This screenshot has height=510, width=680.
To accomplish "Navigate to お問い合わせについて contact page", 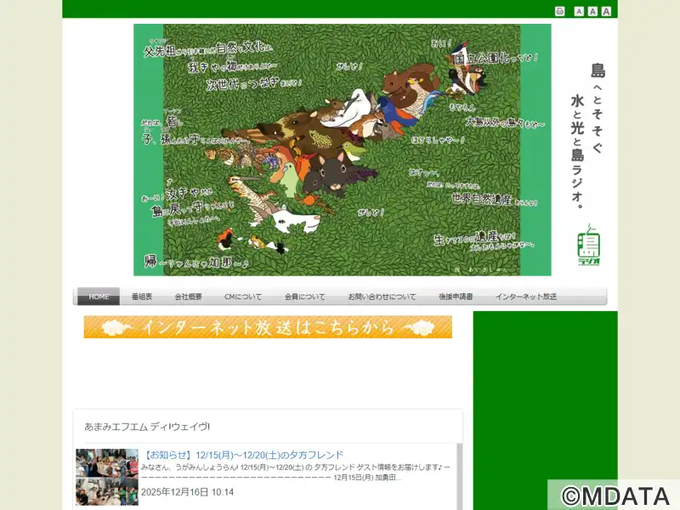I will click(382, 297).
